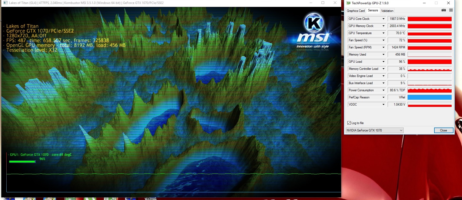Open the Fan Speed (RPM) dropdown
462x200 pixels.
(383, 47)
